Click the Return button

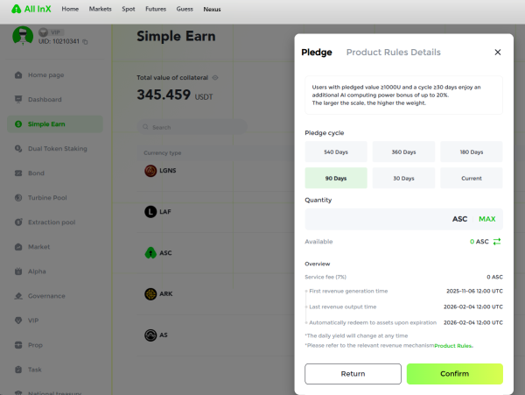point(353,373)
